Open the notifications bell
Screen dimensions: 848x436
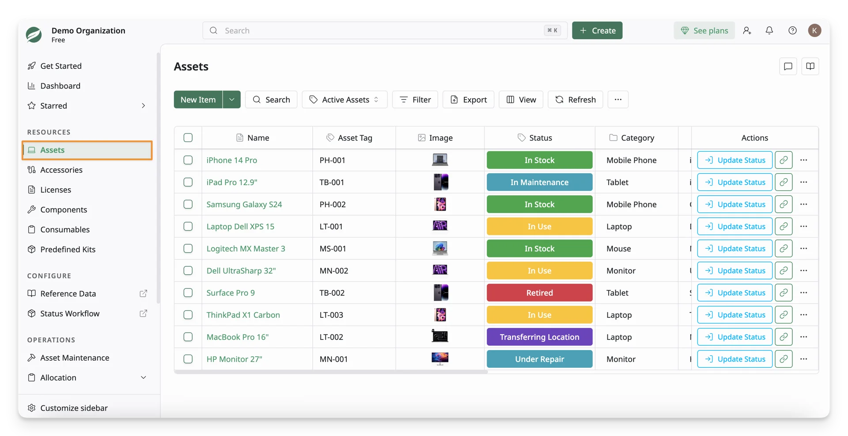(x=769, y=30)
